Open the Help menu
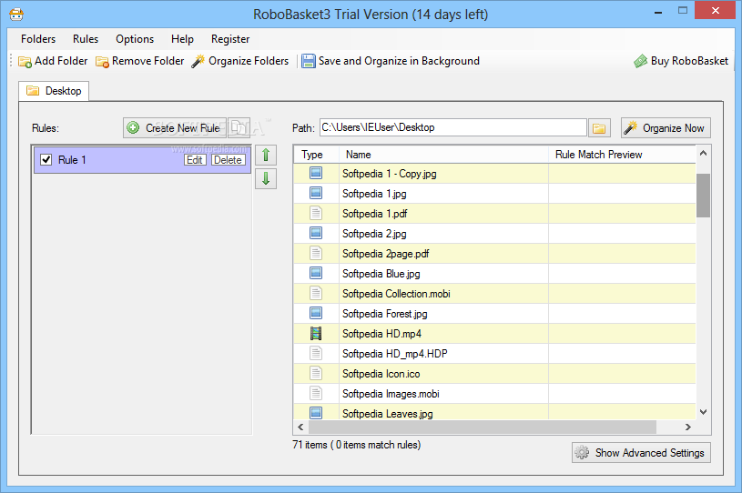Screen dimensions: 742x493 (x=183, y=39)
